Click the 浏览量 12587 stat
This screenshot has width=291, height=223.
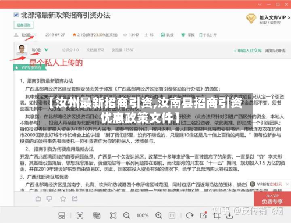(123, 50)
